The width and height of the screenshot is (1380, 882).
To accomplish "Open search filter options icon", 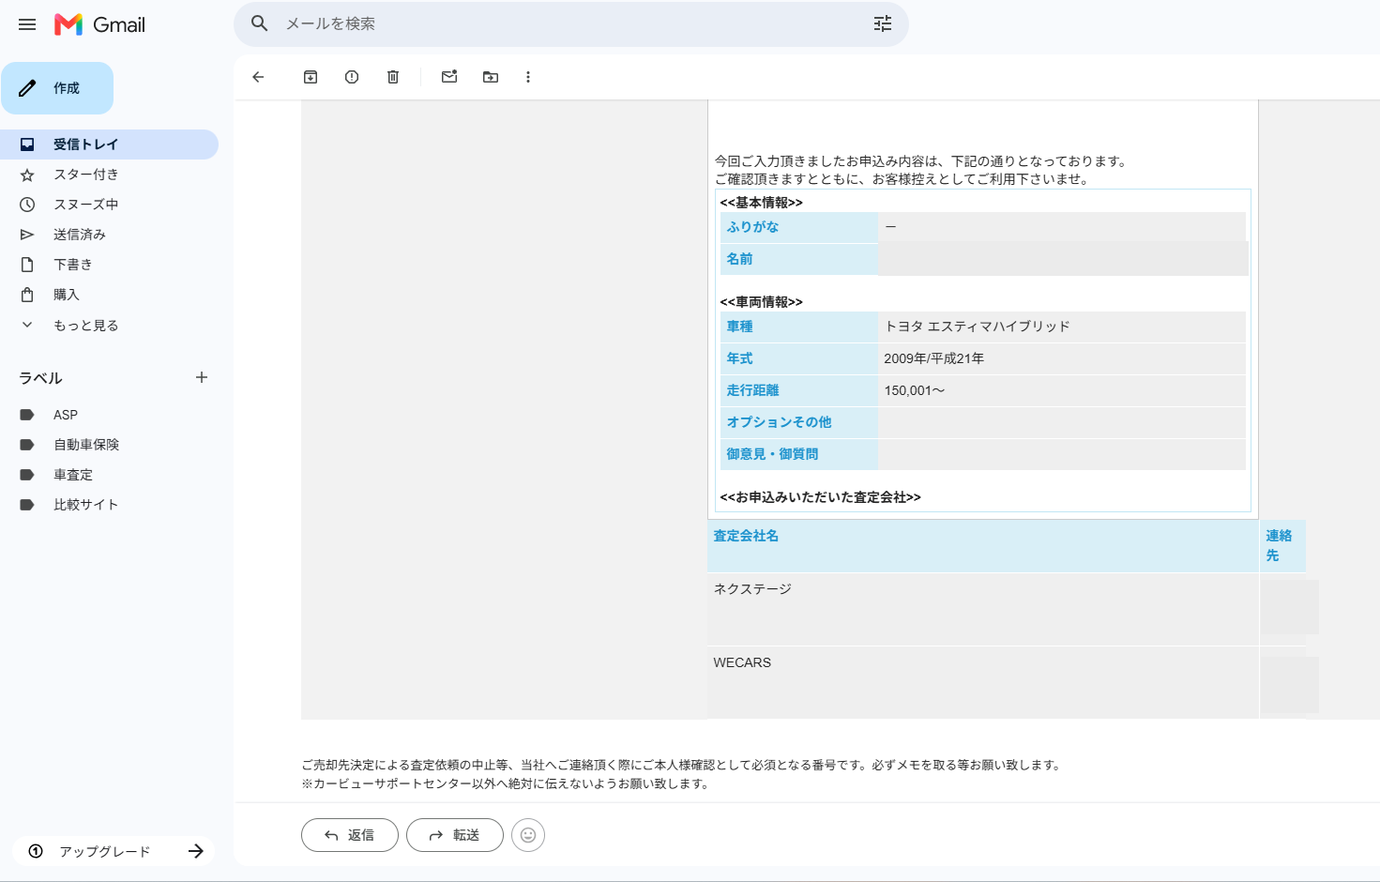I will point(883,23).
